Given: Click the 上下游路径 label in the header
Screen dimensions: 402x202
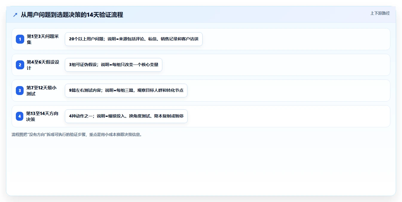Looking at the screenshot, I should pos(380,13).
